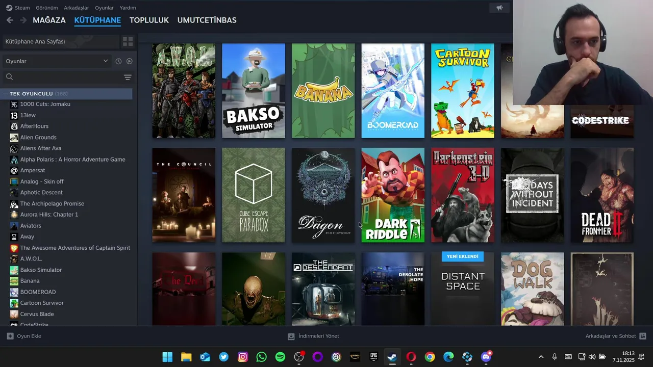Open the A.W.O.L. game cover
This screenshot has height=367, width=653.
click(x=184, y=91)
